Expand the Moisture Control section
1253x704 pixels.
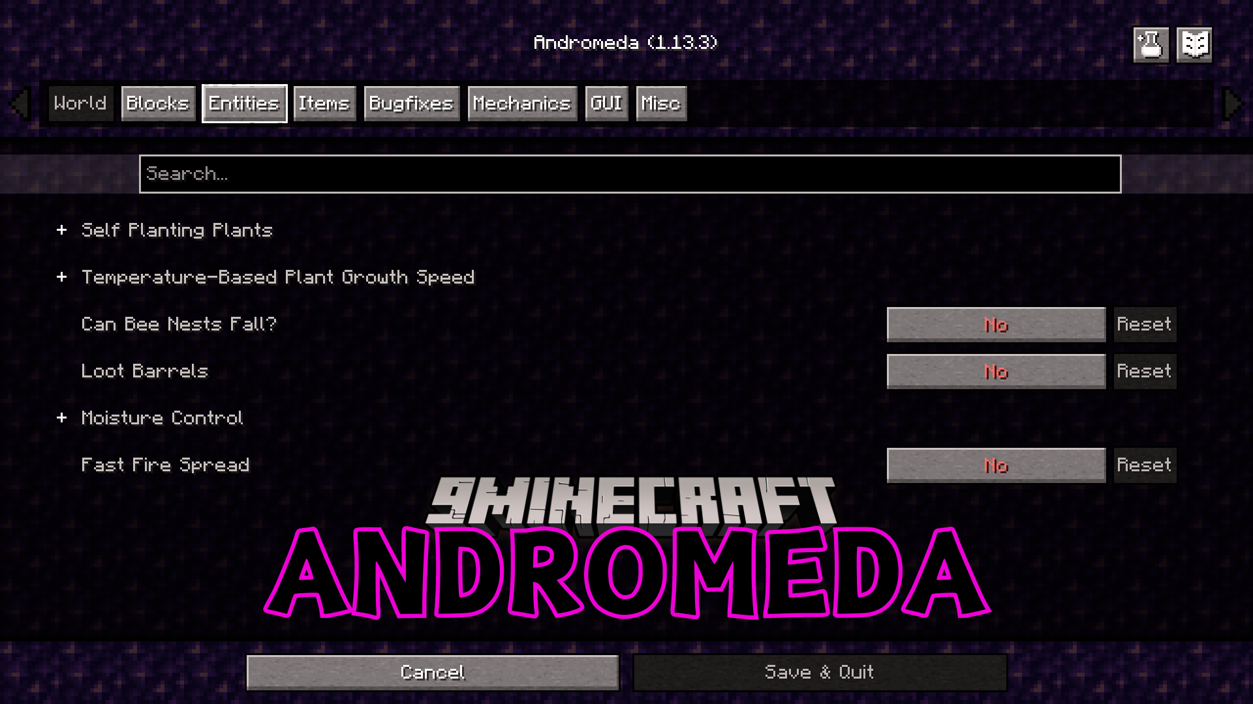pyautogui.click(x=61, y=417)
